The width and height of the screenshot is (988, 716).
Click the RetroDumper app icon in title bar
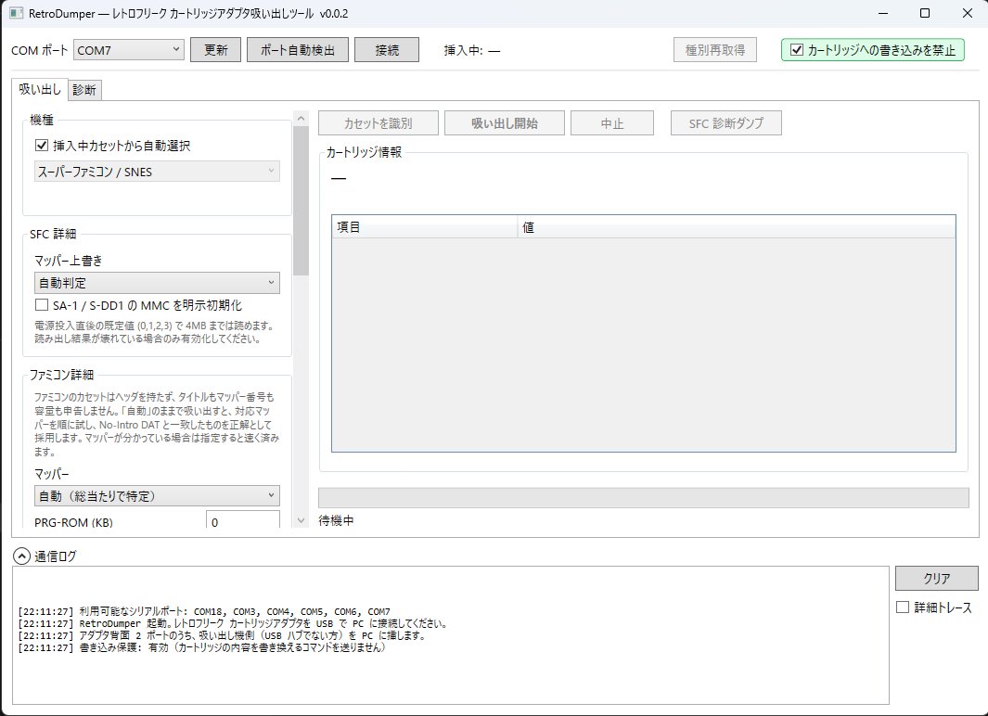(x=16, y=13)
